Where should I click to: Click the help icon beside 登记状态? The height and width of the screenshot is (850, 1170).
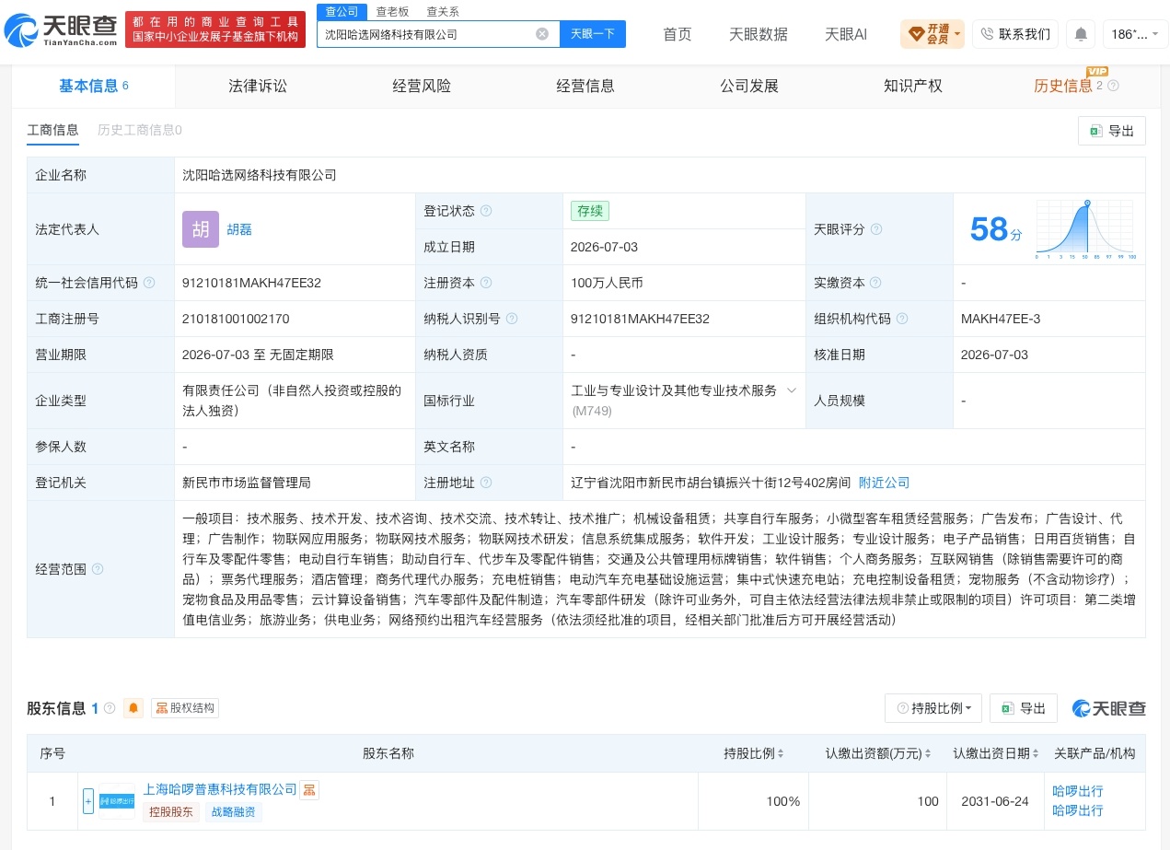(x=486, y=211)
